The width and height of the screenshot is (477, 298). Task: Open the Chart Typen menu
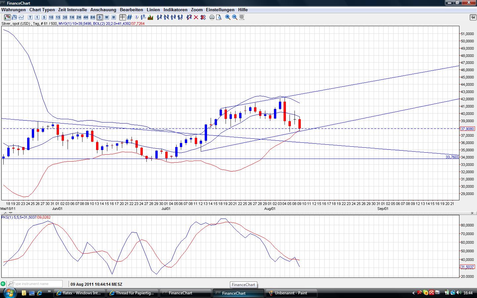point(42,10)
